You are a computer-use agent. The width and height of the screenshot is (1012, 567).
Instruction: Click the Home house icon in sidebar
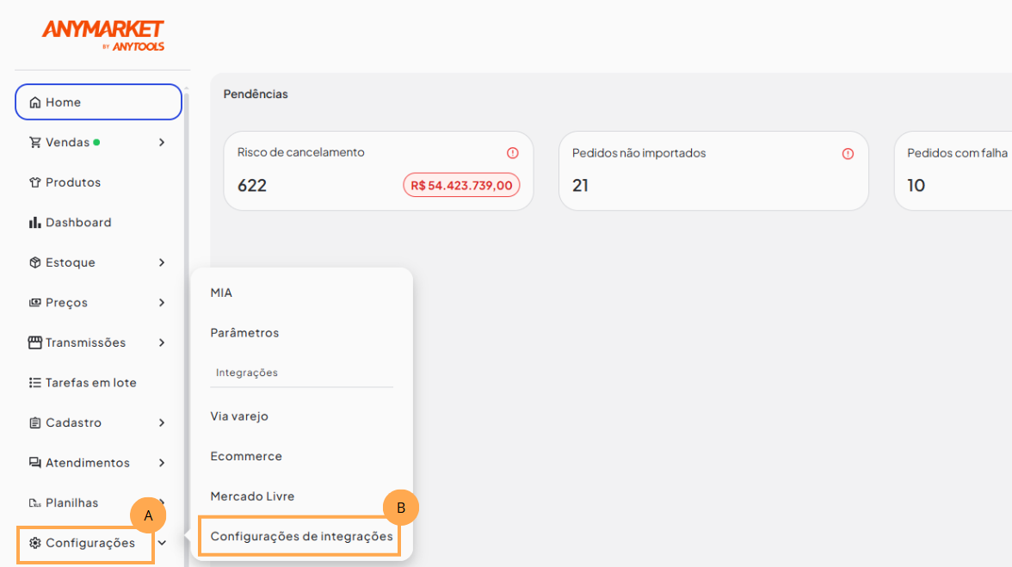pyautogui.click(x=35, y=102)
